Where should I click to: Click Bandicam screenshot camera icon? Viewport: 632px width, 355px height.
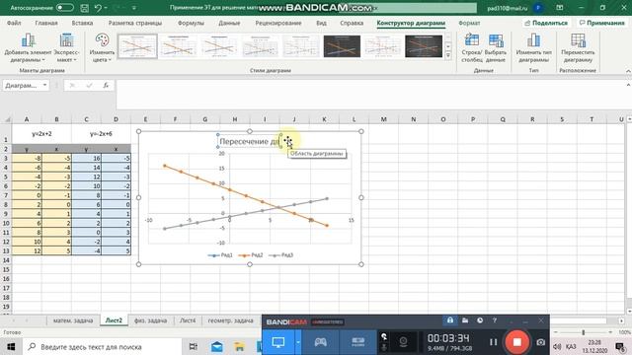(x=540, y=342)
